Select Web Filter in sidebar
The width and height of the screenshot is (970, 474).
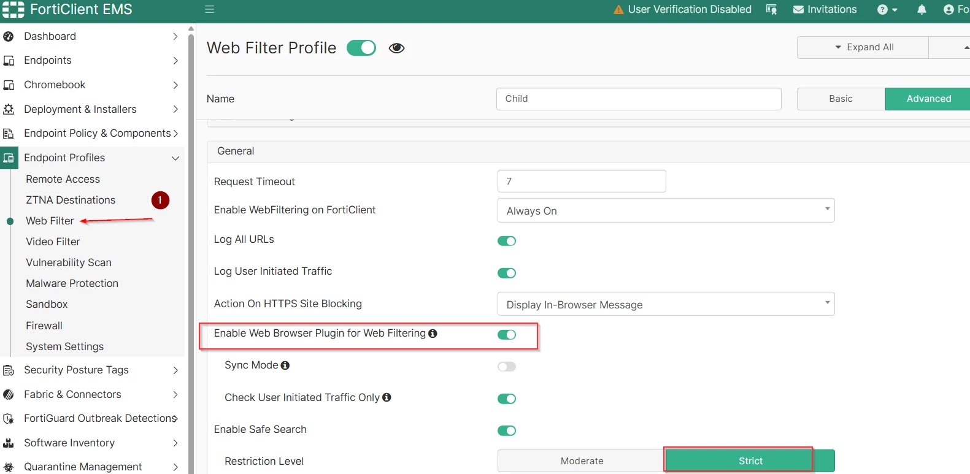click(x=50, y=221)
